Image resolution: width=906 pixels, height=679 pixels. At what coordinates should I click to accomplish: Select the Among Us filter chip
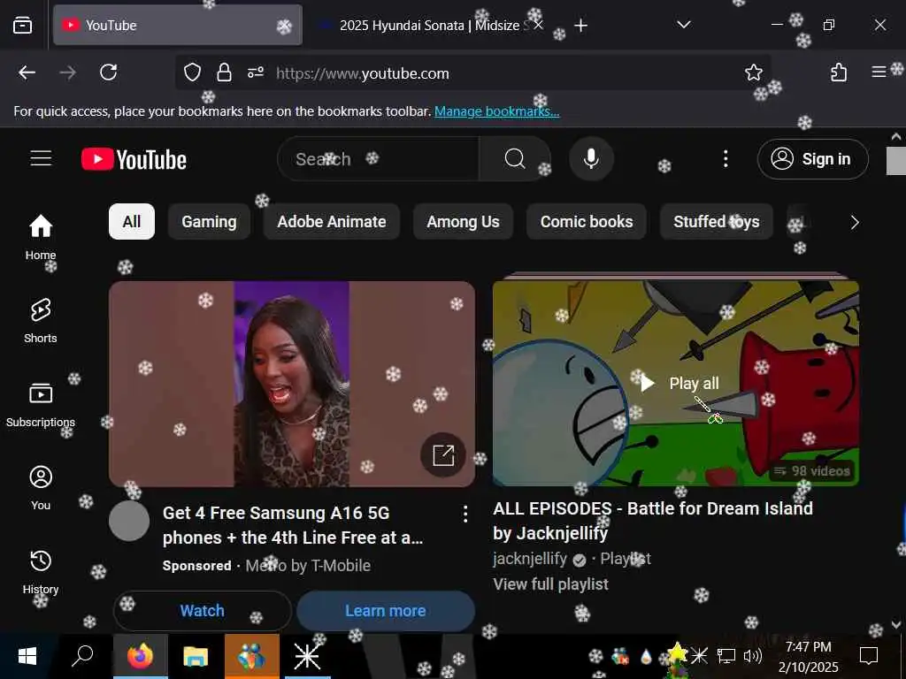click(463, 222)
